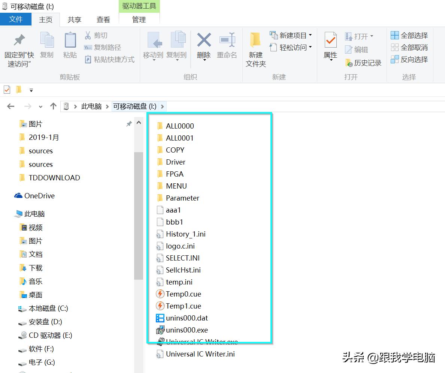This screenshot has height=373, width=445.
Task: Open the breadcrumb chevron after 可移动磁盘 (I:)
Action: tap(162, 106)
